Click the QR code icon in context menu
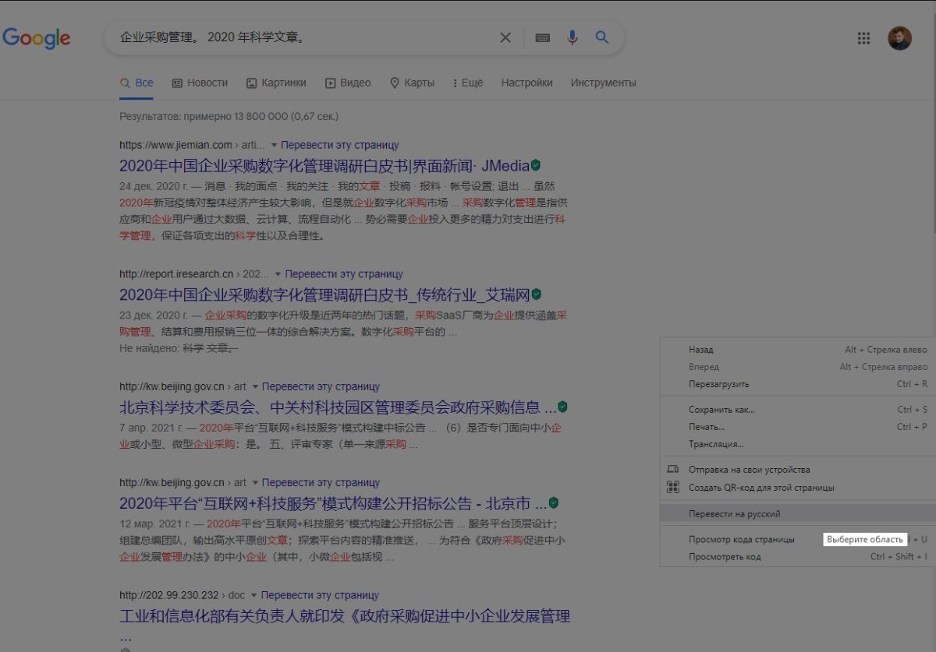Image resolution: width=936 pixels, height=652 pixels. [672, 487]
